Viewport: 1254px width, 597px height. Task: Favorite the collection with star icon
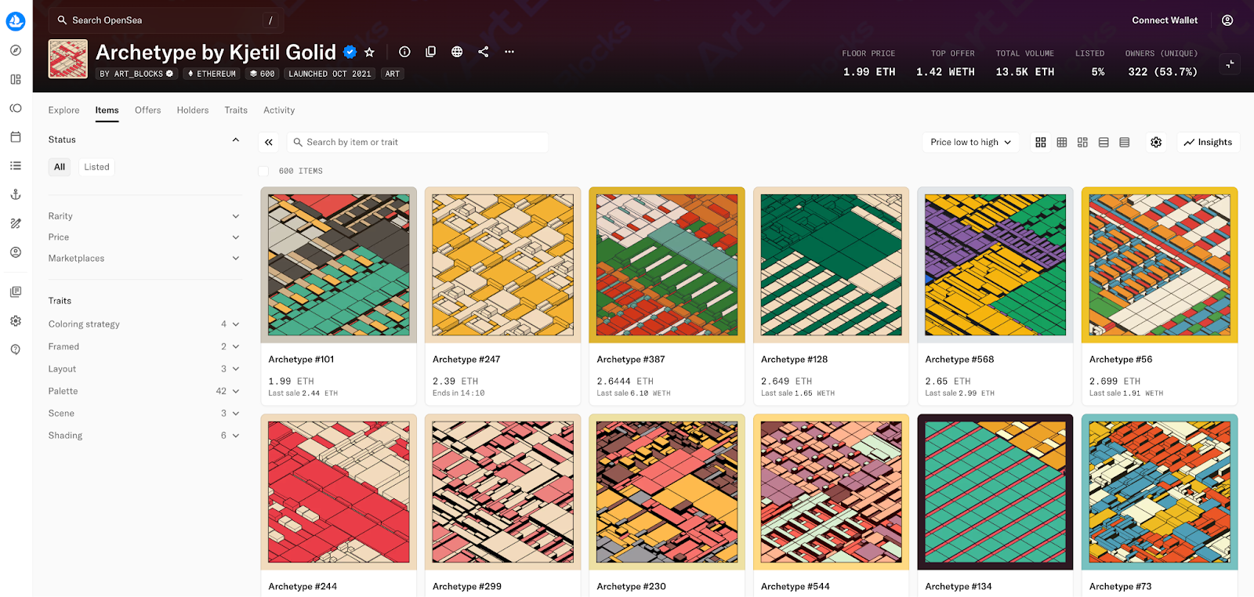[370, 52]
